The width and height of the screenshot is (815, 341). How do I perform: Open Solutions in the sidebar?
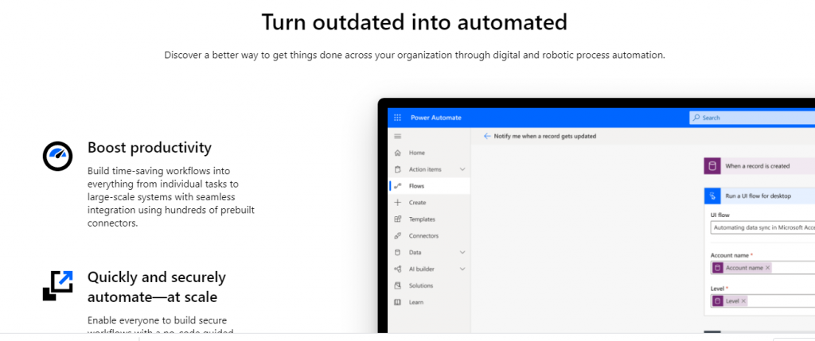pyautogui.click(x=429, y=285)
